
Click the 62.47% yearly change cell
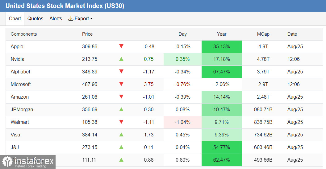pos(222,160)
